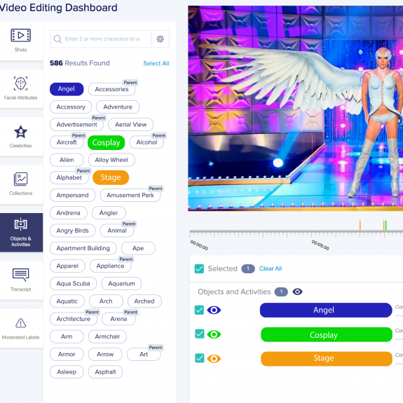Uncheck the Stage row checkbox
The image size is (403, 403).
click(200, 358)
